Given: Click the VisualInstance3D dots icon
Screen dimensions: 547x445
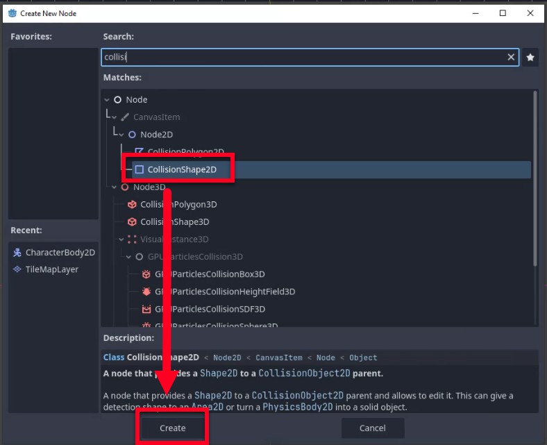Looking at the screenshot, I should coord(132,240).
